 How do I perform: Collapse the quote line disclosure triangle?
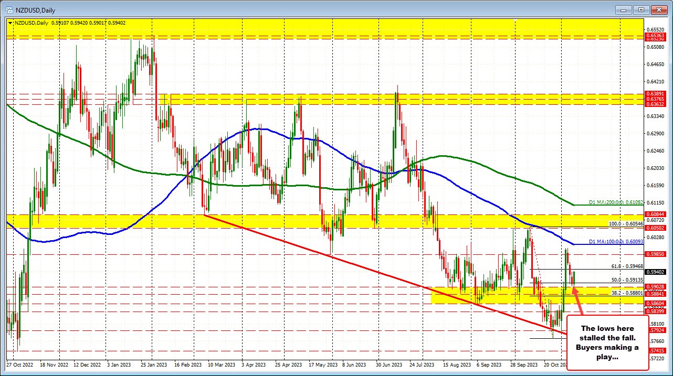tap(9, 24)
